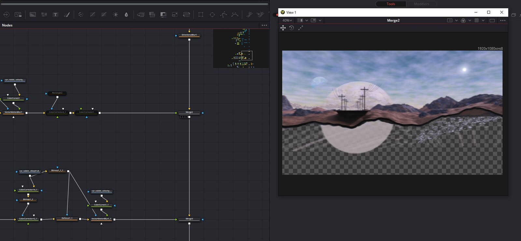Viewport: 521px width, 241px height.
Task: Open View 1 three-dot options menu
Action: pos(503,20)
